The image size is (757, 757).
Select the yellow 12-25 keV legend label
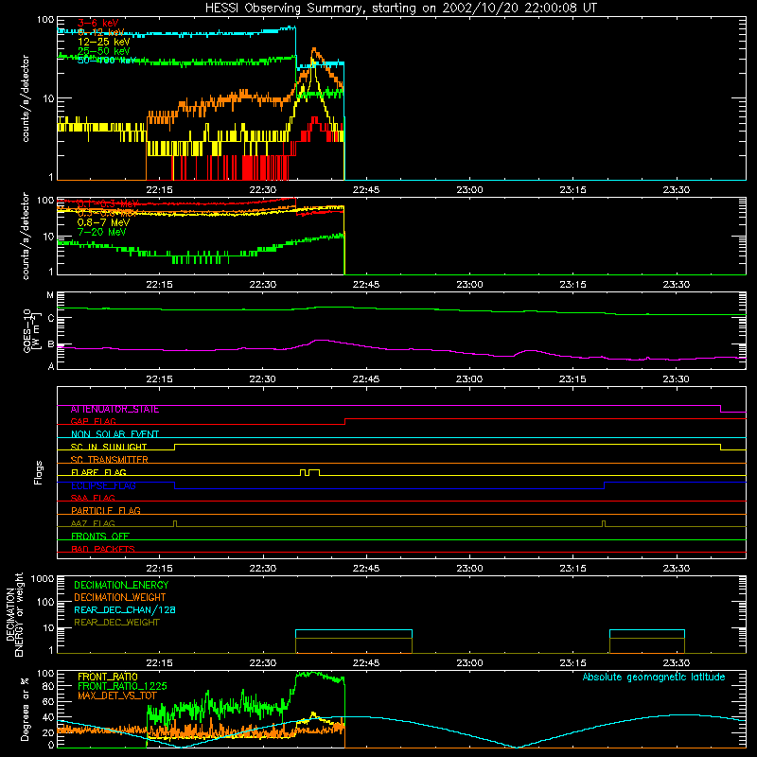point(103,42)
